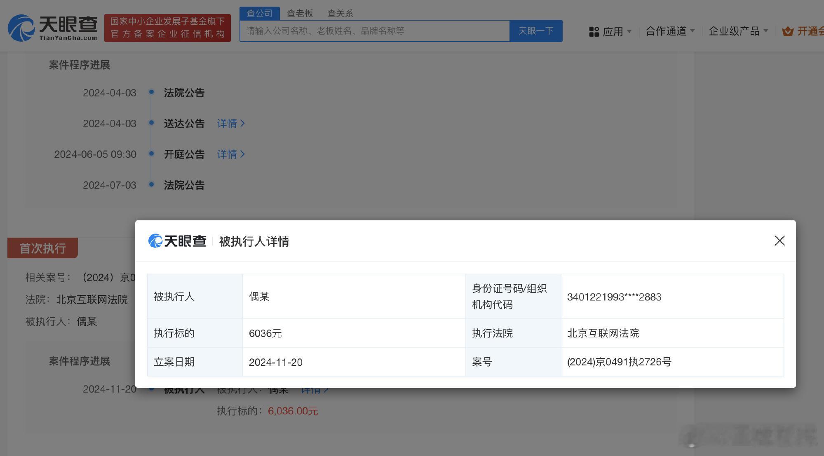Click the 2024-06-05 09:30 date entry

point(95,154)
